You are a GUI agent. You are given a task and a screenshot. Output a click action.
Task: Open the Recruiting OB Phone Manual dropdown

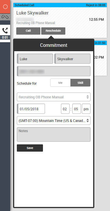[54, 97]
